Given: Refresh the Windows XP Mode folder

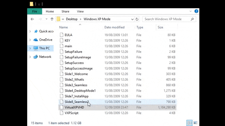Looking at the screenshot, I should [x=137, y=19].
